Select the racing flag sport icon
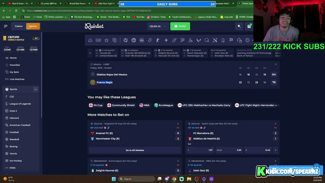 pos(231,40)
